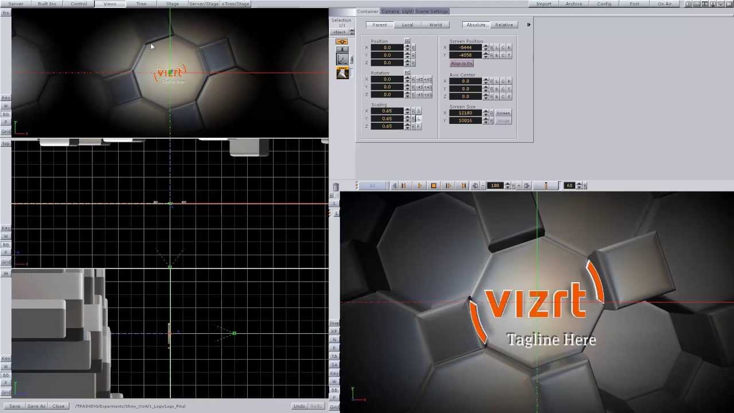Click the small arrow right of Relative button

tap(529, 25)
